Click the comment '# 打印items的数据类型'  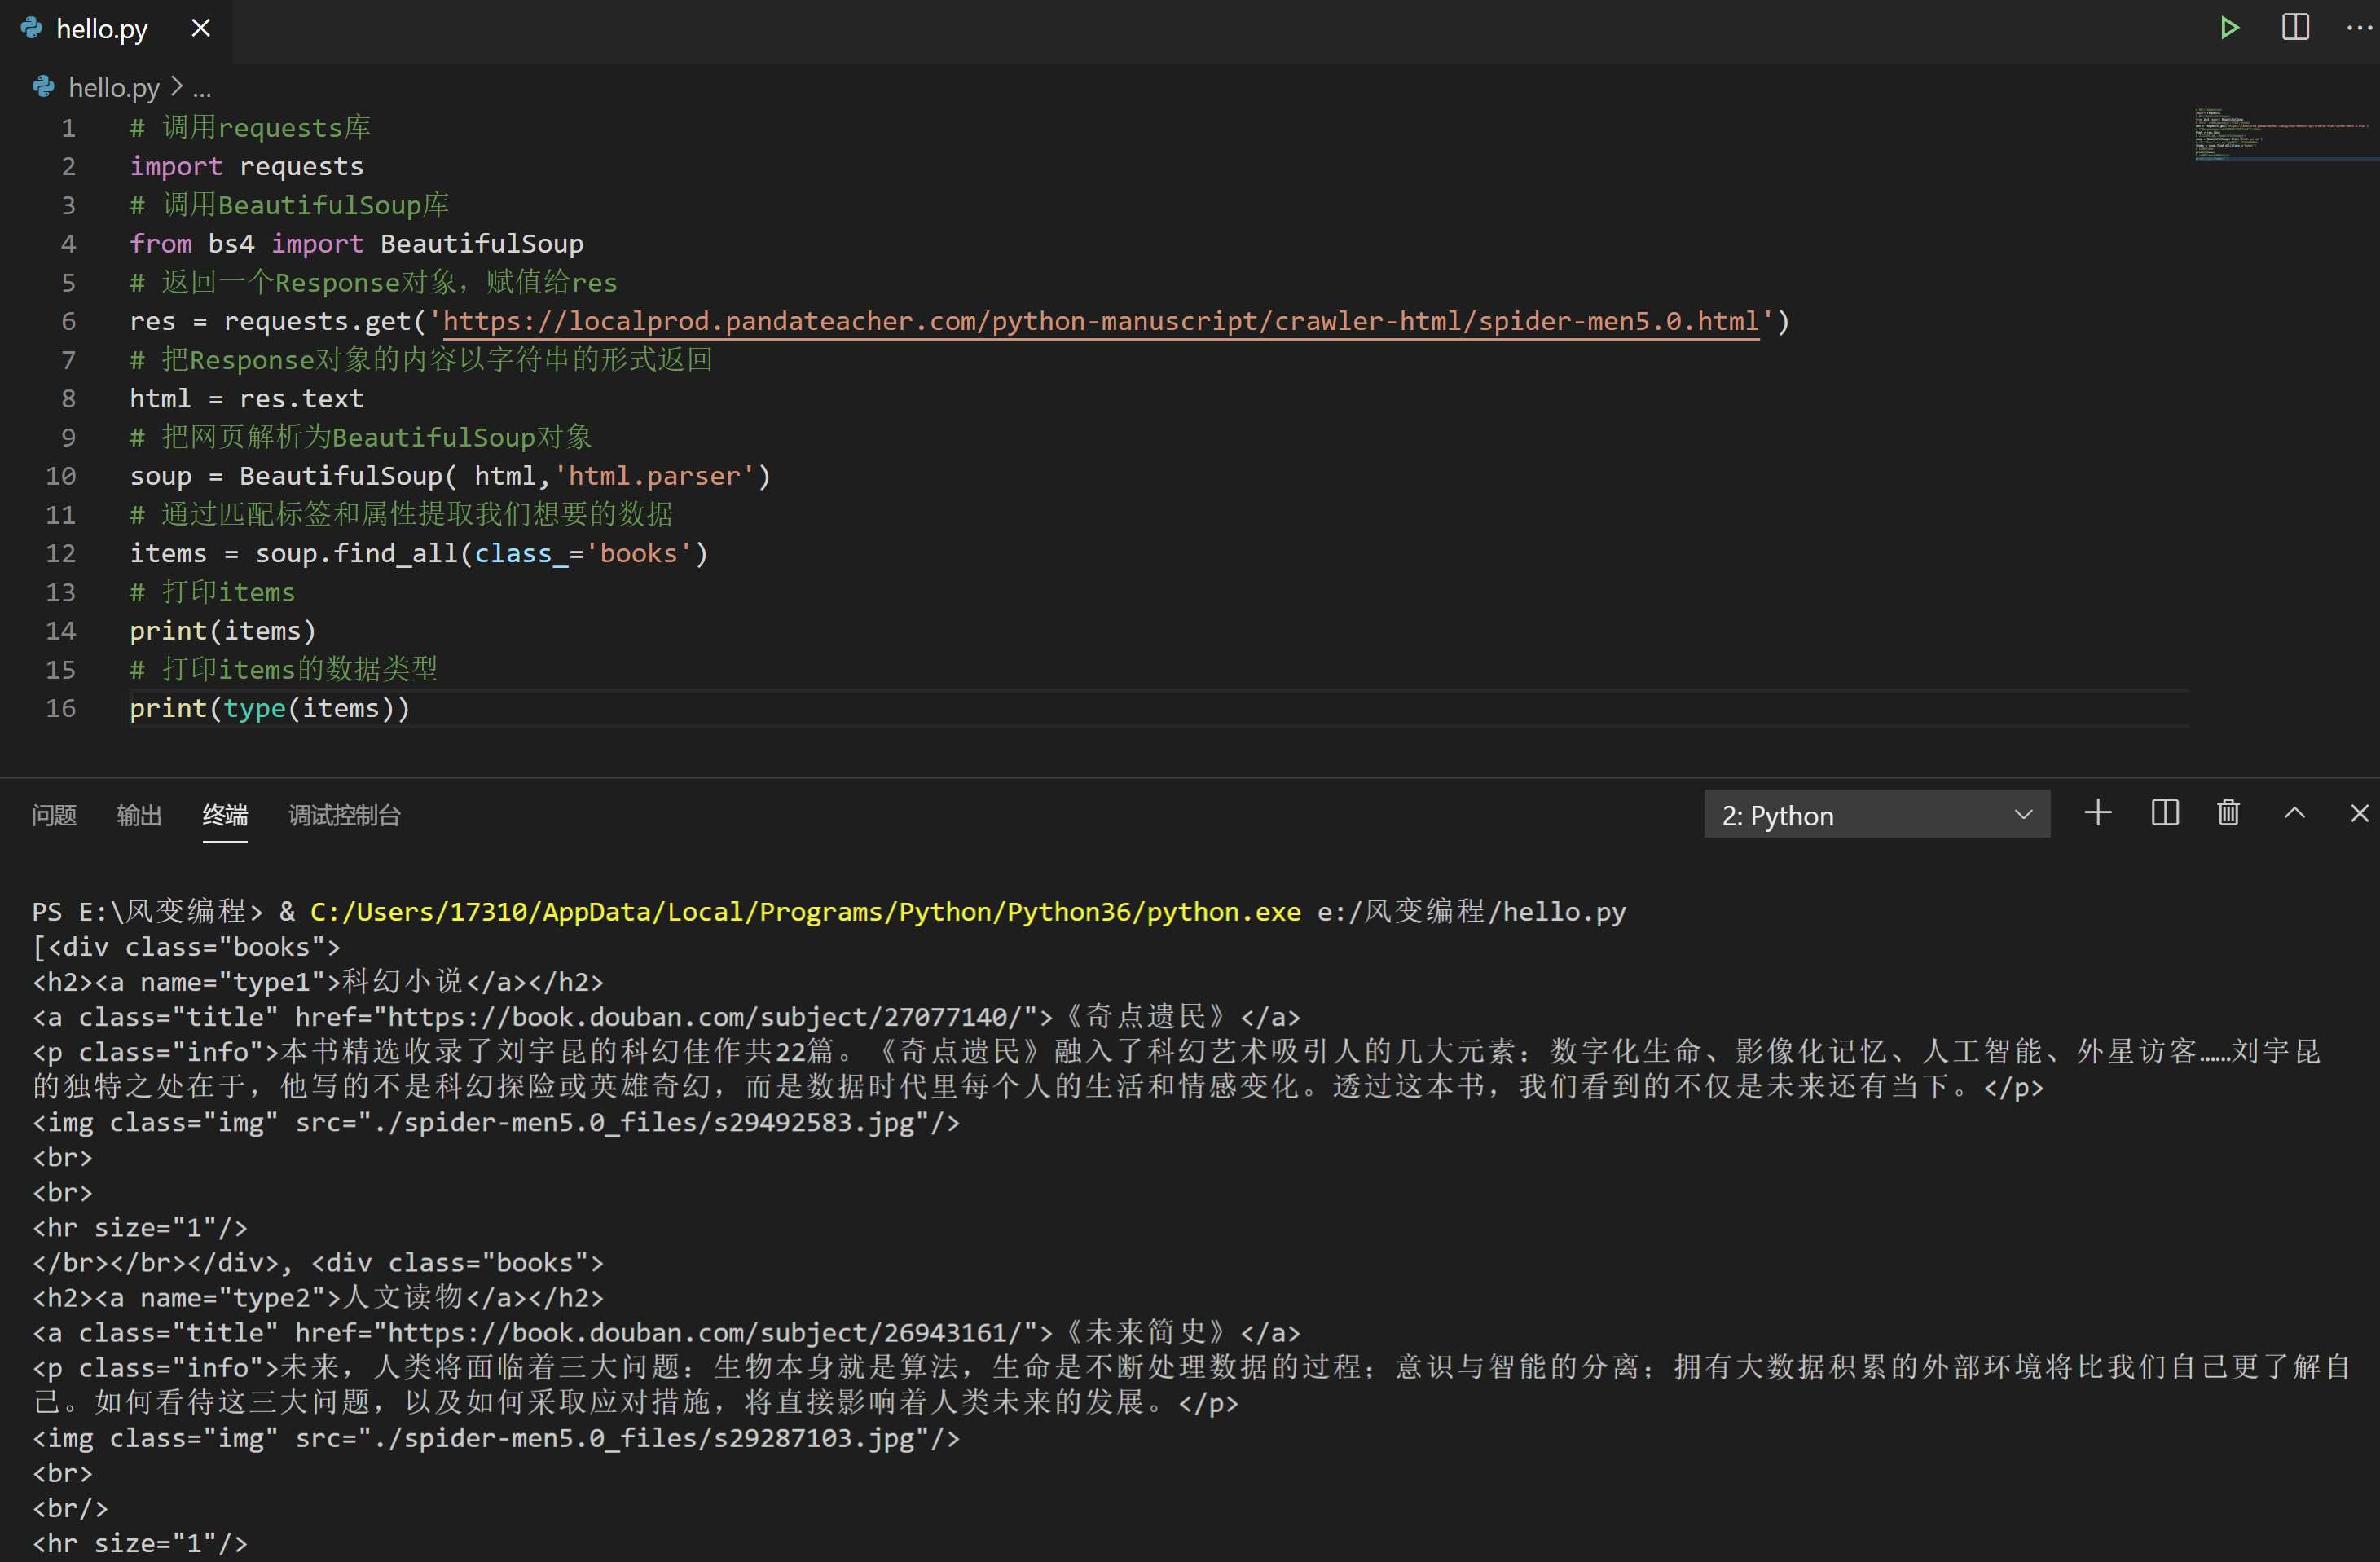coord(284,669)
